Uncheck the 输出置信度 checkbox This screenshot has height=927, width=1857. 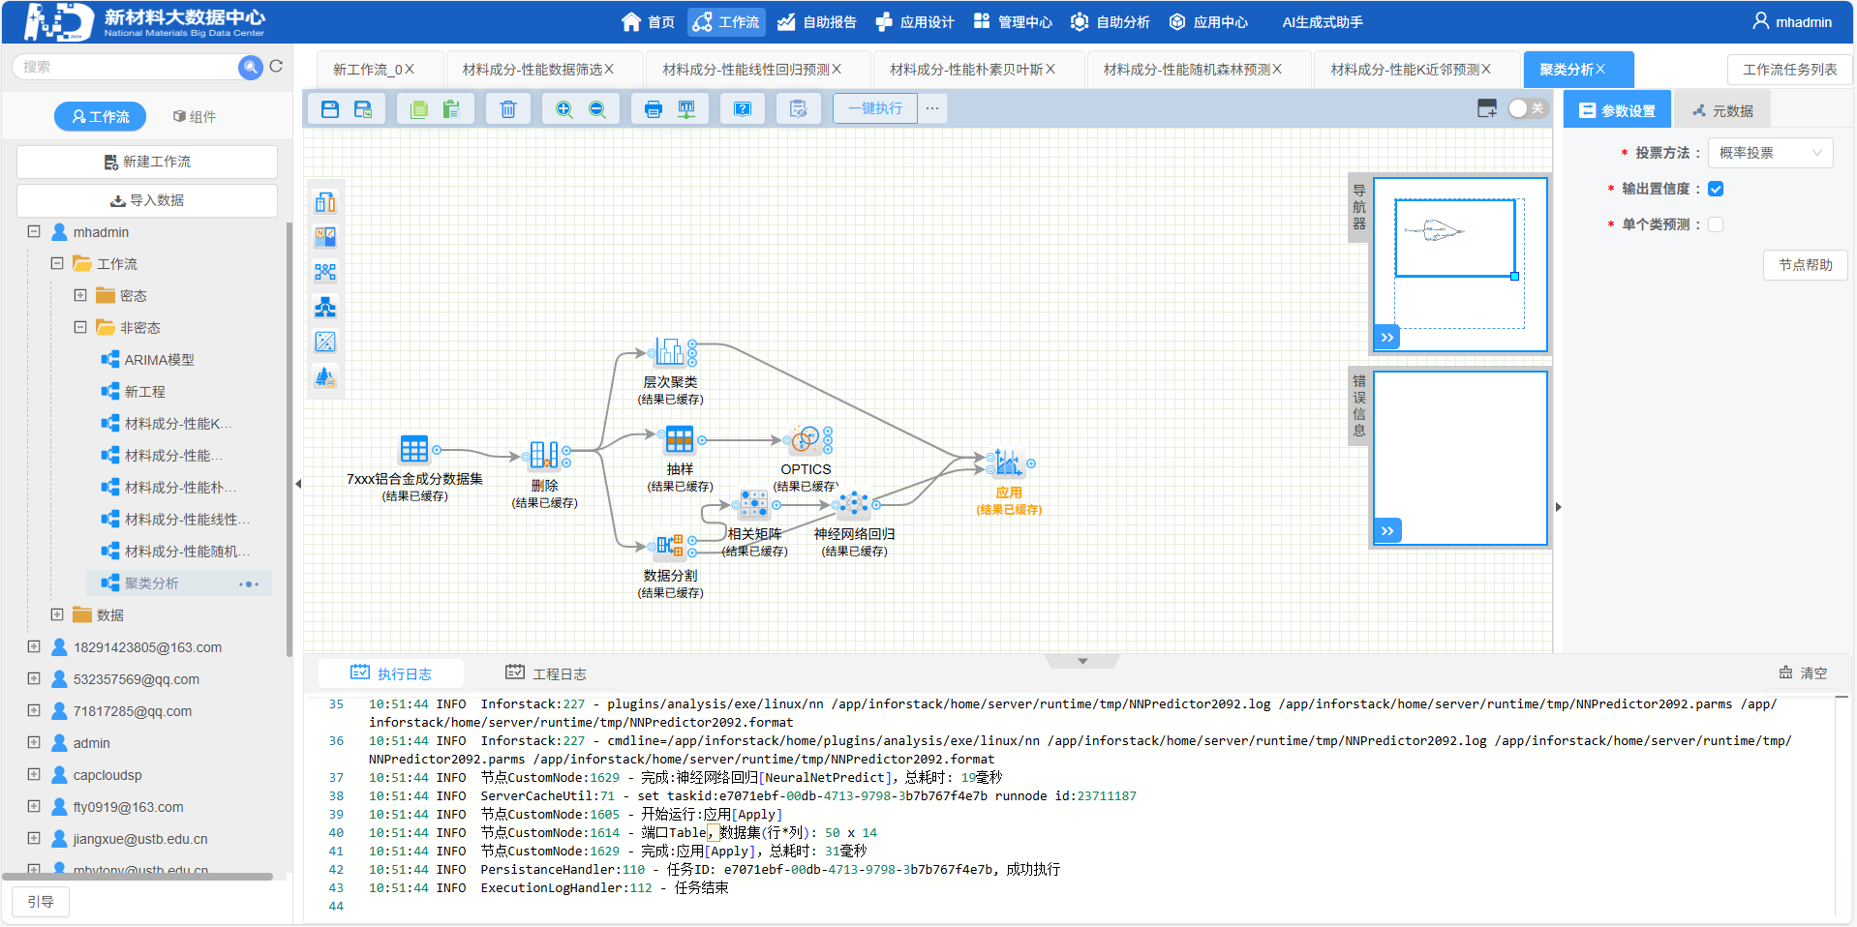coord(1716,189)
